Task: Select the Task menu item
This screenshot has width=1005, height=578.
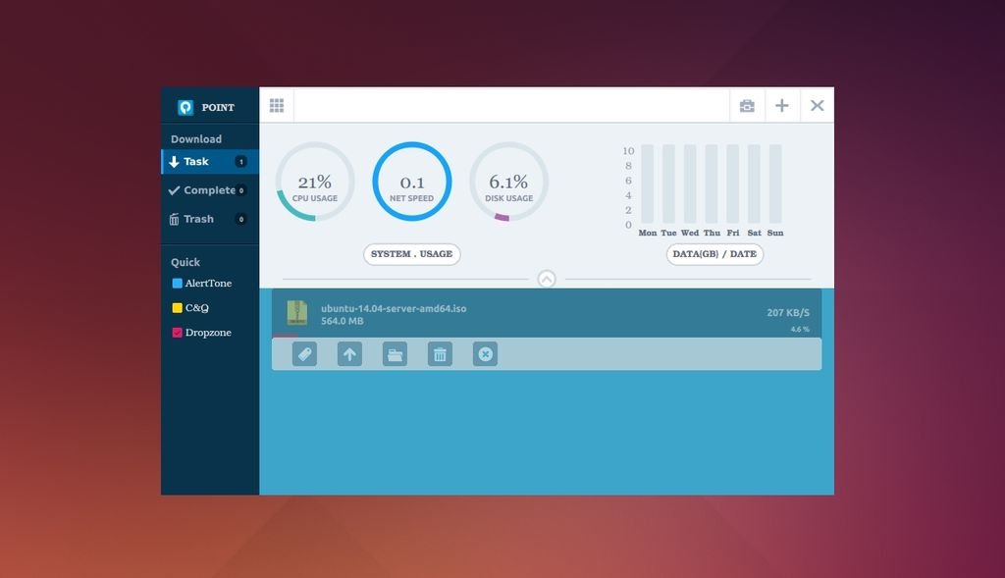Action: 210,162
